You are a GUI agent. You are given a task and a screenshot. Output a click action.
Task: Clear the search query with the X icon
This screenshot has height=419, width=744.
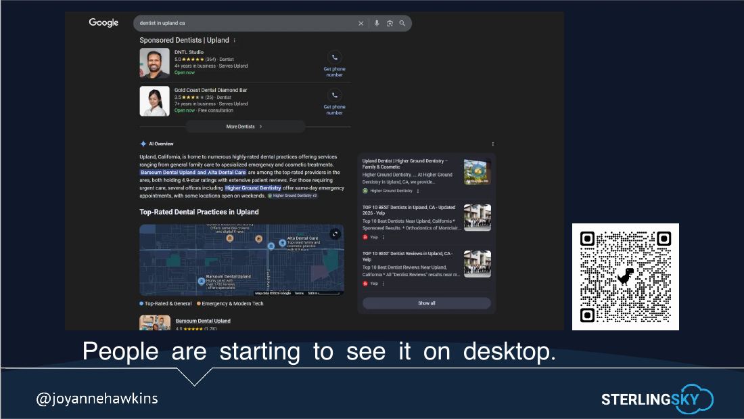pos(361,23)
